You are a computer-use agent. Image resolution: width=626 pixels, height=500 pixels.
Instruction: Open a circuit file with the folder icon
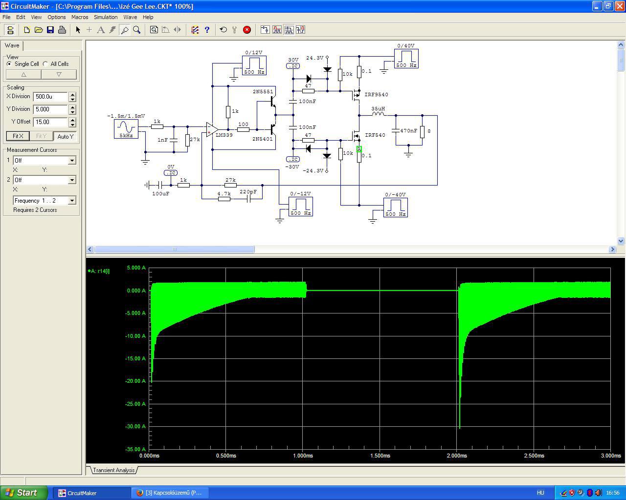[x=39, y=30]
